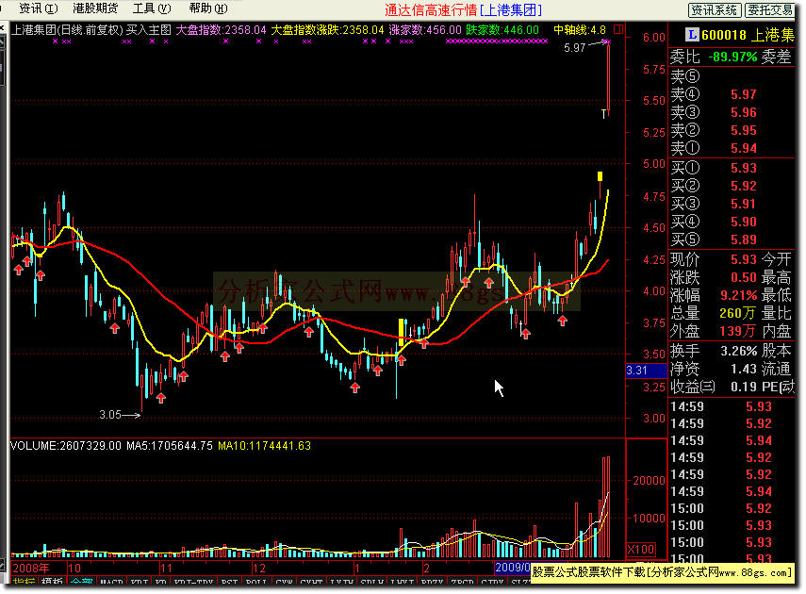
Task: Select the 全部 indicator tab
Action: (x=81, y=583)
